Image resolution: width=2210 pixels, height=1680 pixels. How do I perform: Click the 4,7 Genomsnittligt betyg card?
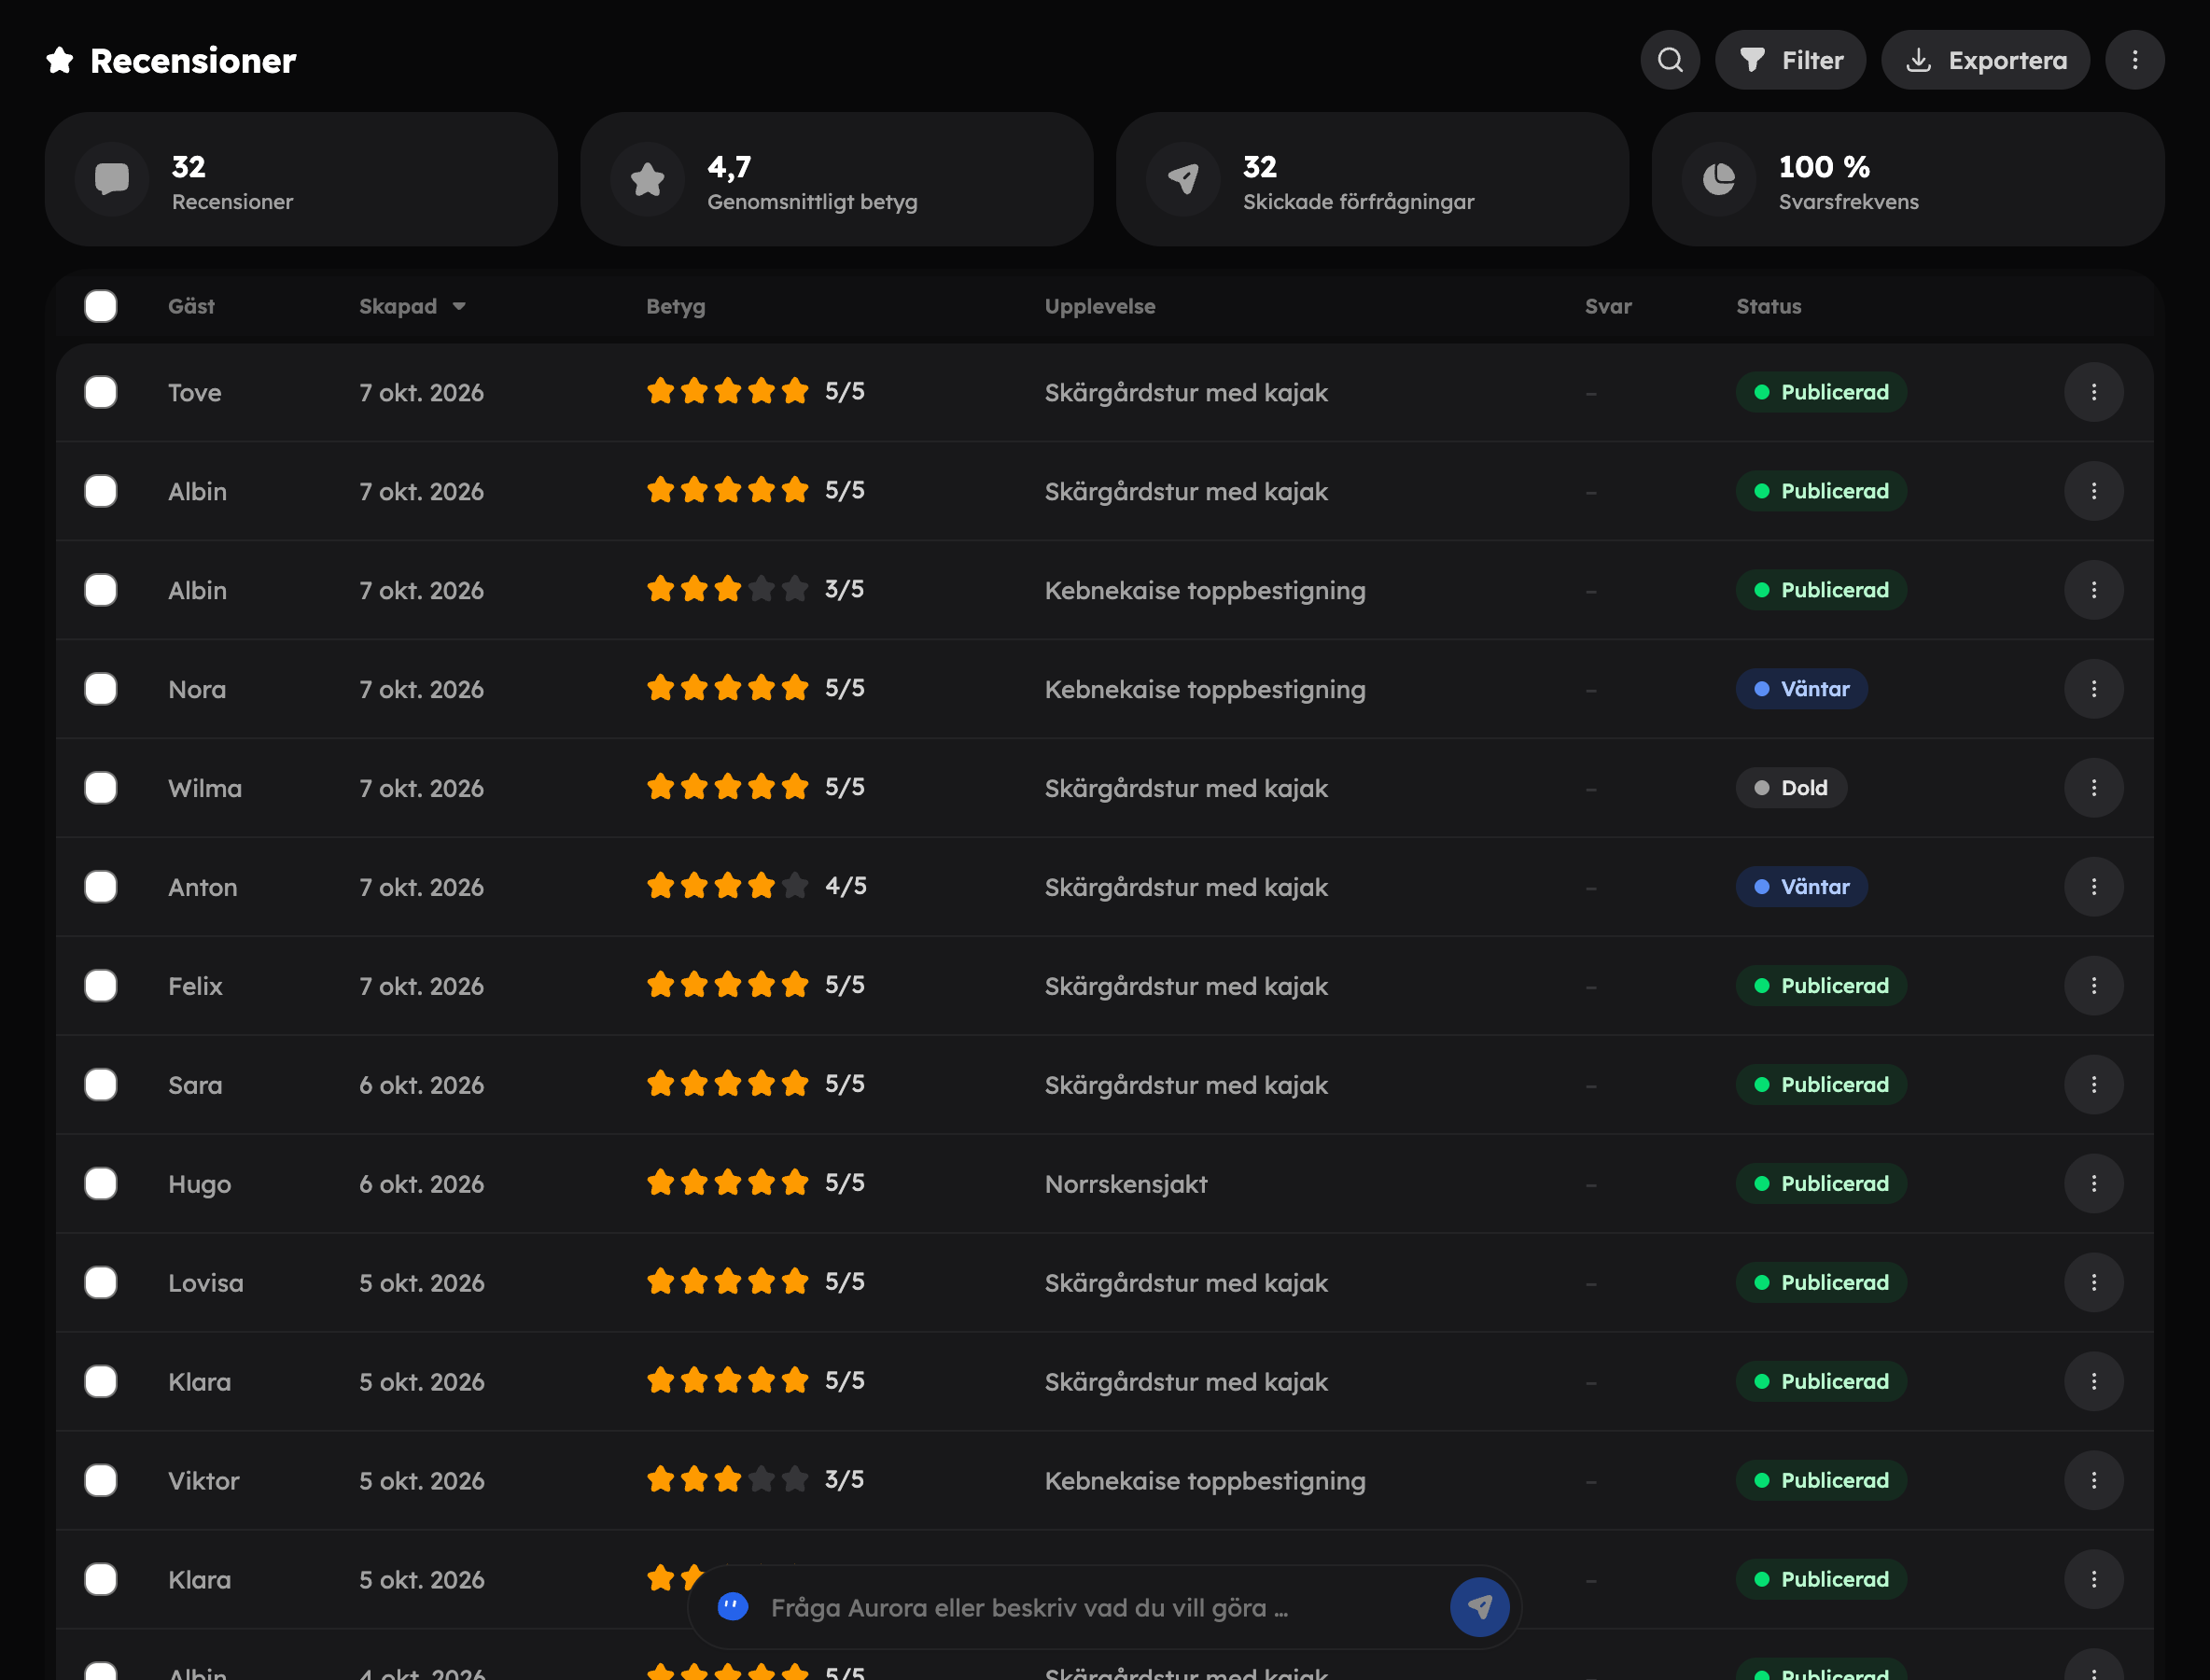(x=837, y=180)
